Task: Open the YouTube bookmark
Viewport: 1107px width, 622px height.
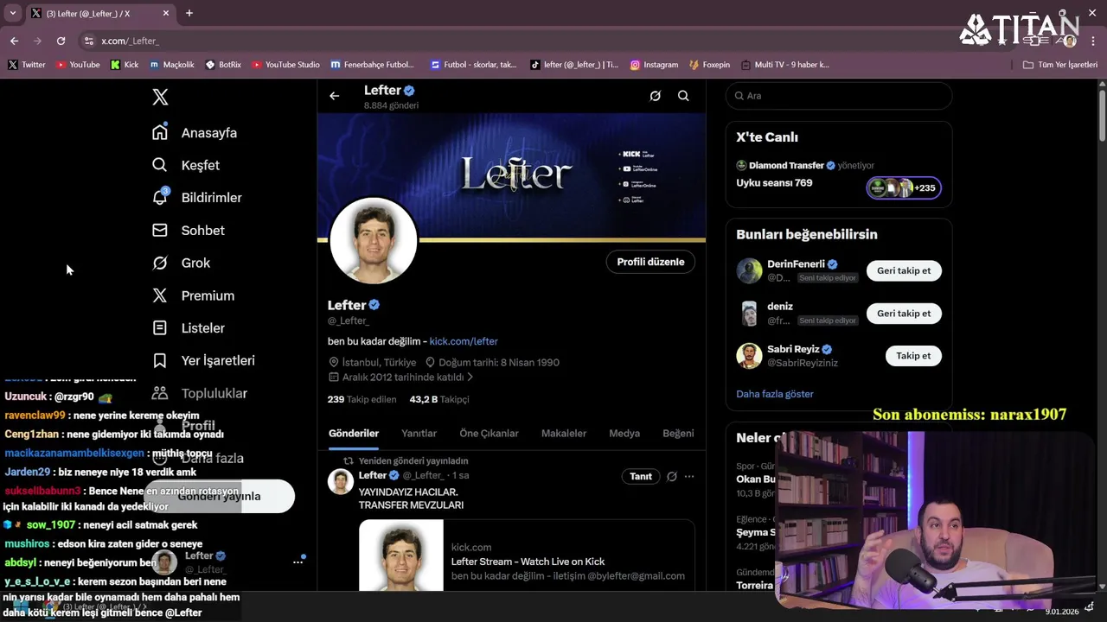Action: pyautogui.click(x=78, y=65)
